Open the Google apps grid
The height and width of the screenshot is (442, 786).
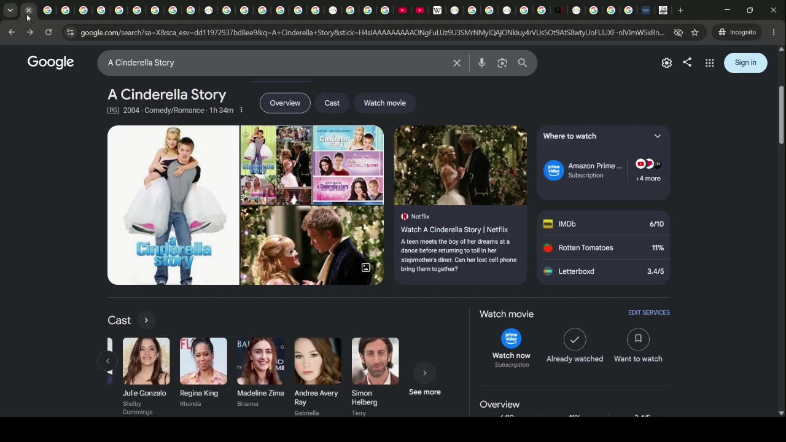point(709,63)
